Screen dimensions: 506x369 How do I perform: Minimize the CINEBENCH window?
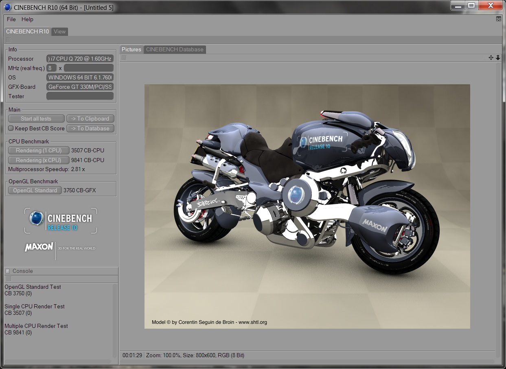pos(458,5)
